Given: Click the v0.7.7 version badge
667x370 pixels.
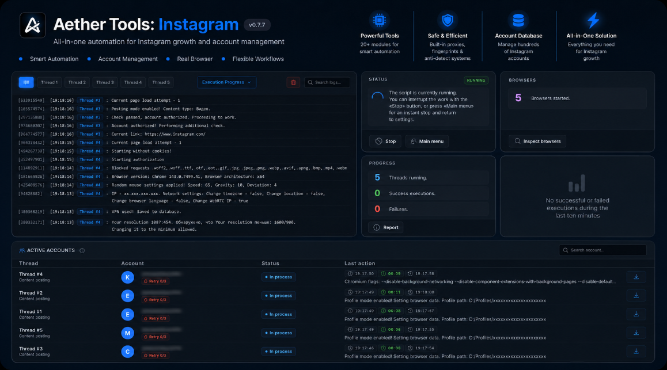Looking at the screenshot, I should [x=257, y=25].
